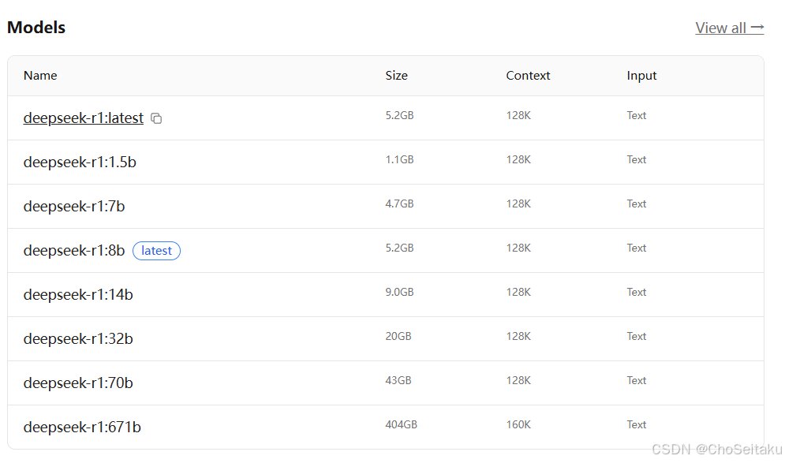Select the 128K context in deepseek-r1:14b row

click(x=518, y=293)
